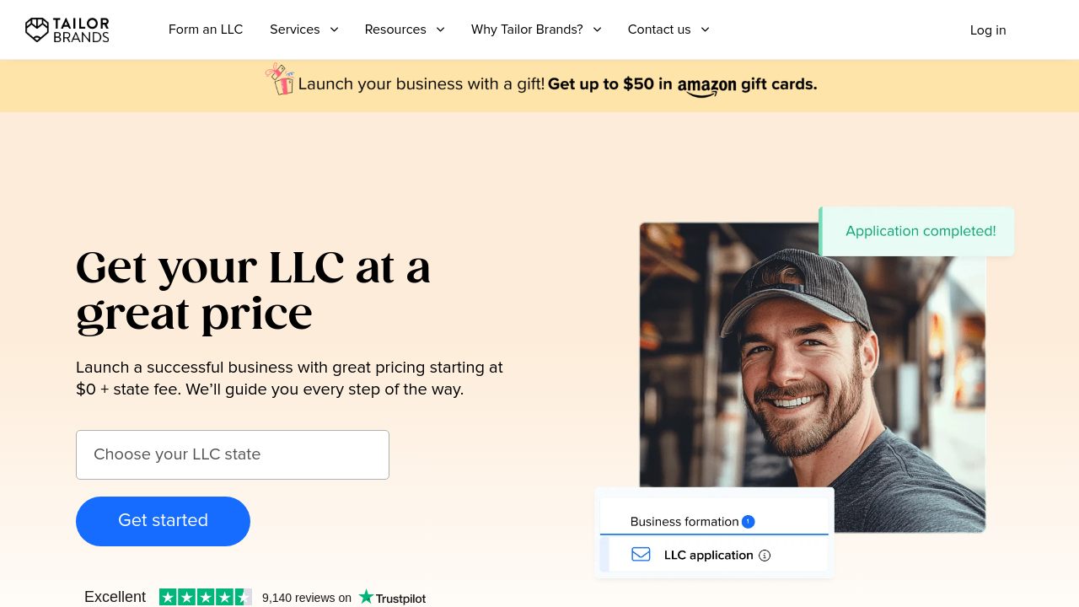Open the Form an LLC menu item
Screen dimensions: 1079x607
click(206, 30)
